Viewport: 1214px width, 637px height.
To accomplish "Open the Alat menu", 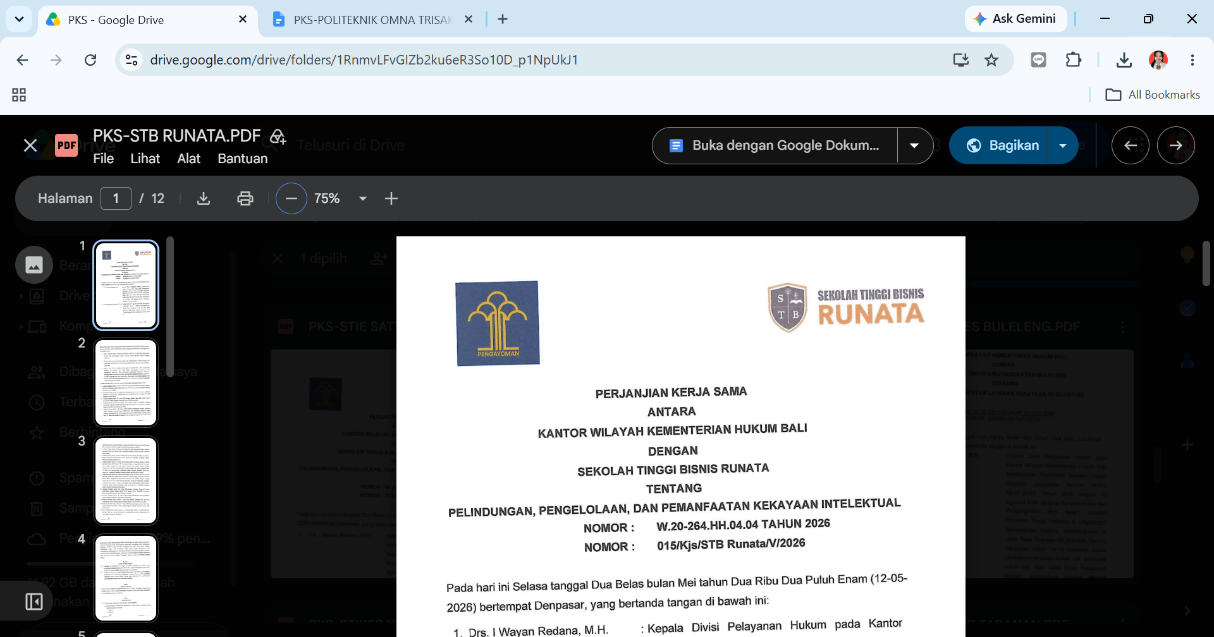I will pyautogui.click(x=188, y=159).
